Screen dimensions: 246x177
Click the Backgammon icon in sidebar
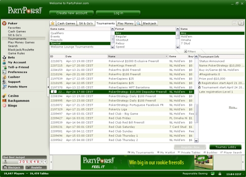click(x=4, y=101)
